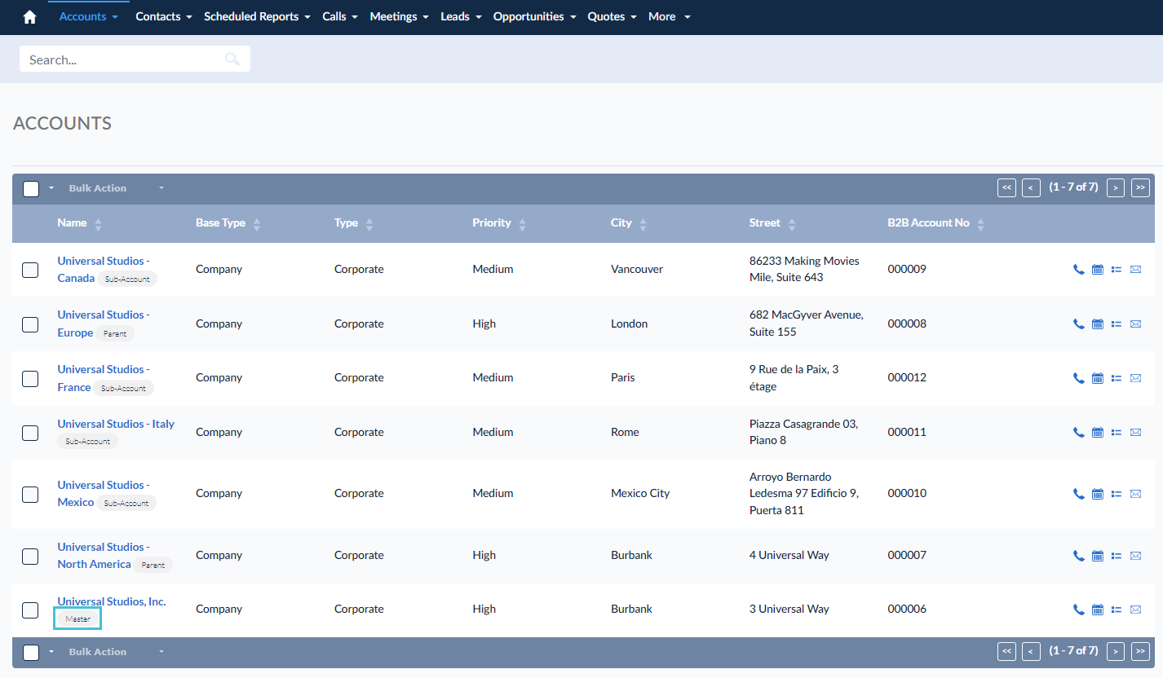This screenshot has height=678, width=1163.
Task: Sort the list by Street column
Action: coord(772,223)
